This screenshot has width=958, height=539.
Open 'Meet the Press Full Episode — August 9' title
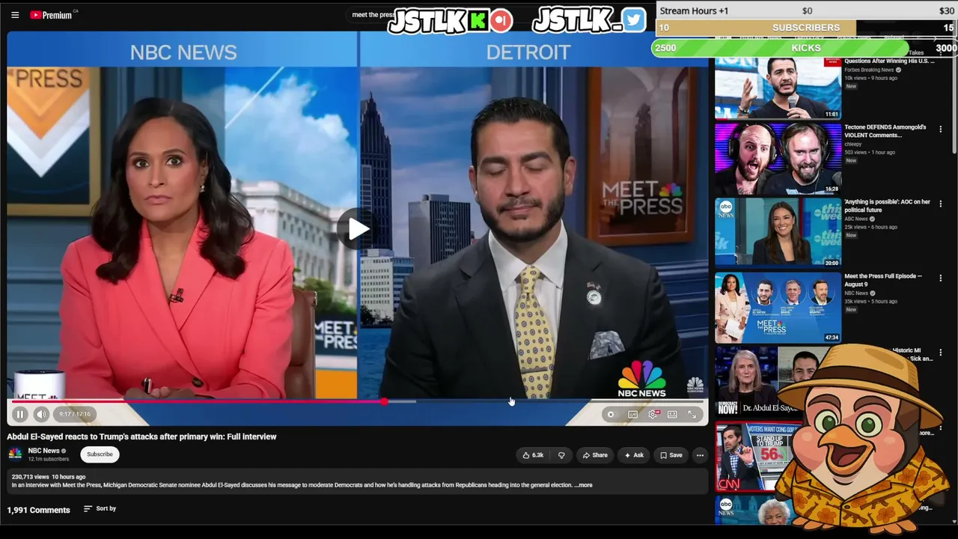[x=883, y=280]
